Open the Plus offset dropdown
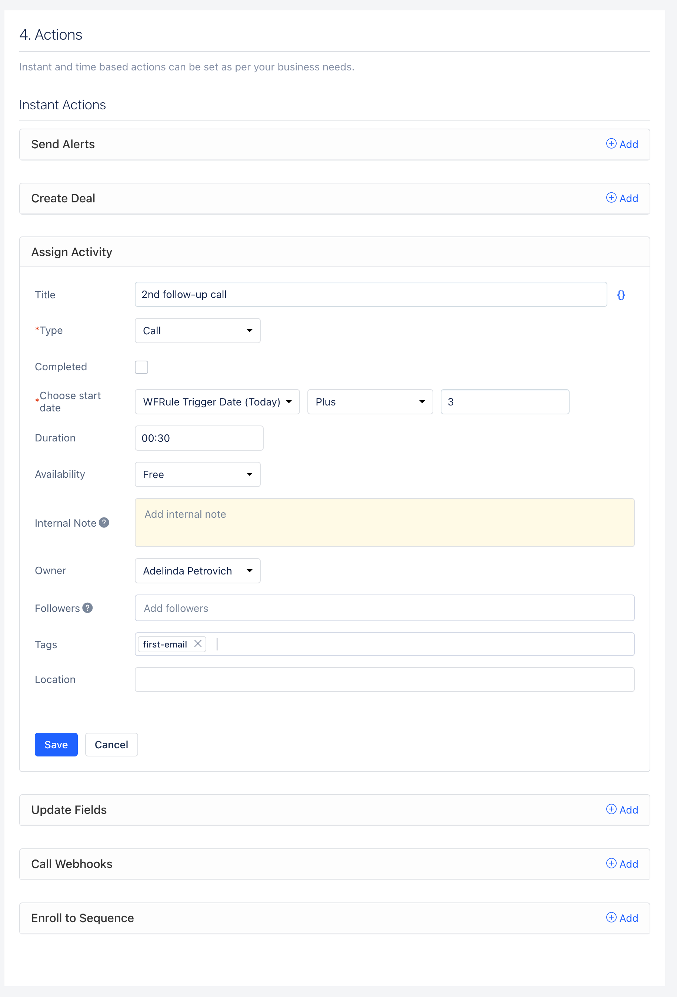This screenshot has height=997, width=677. tap(370, 402)
